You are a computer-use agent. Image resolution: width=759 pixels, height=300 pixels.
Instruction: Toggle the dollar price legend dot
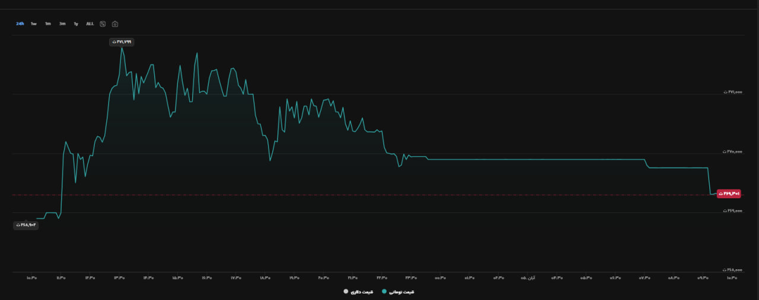pos(346,292)
